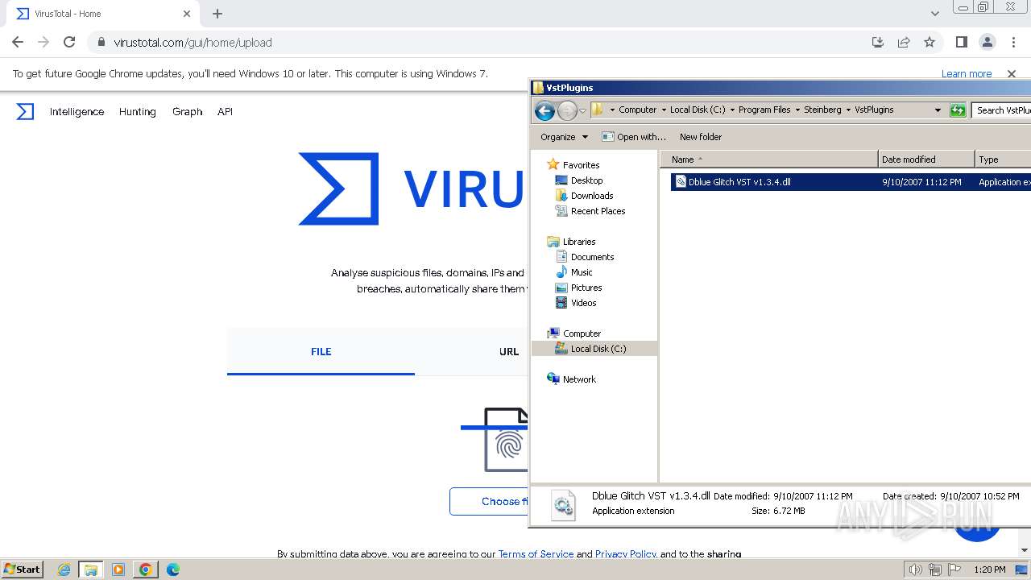Click Chrome reload page icon
1031x580 pixels.
click(x=69, y=42)
